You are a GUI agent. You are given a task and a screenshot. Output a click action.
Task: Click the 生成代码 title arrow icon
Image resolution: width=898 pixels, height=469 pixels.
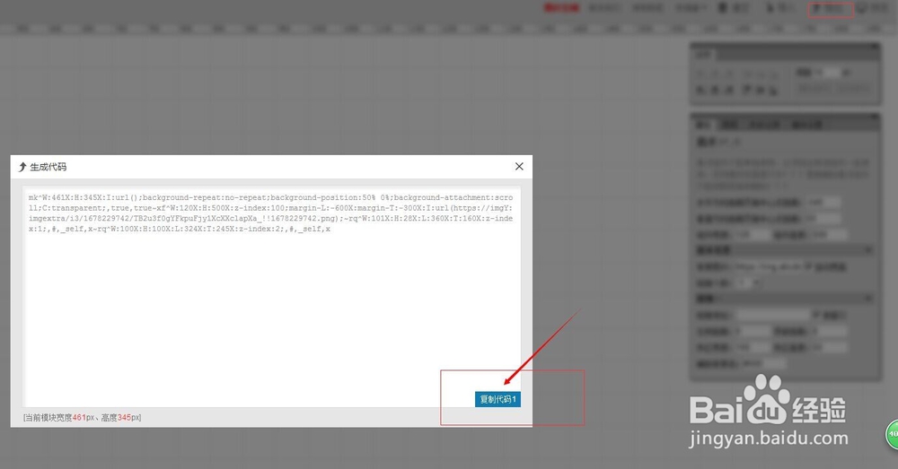[22, 167]
